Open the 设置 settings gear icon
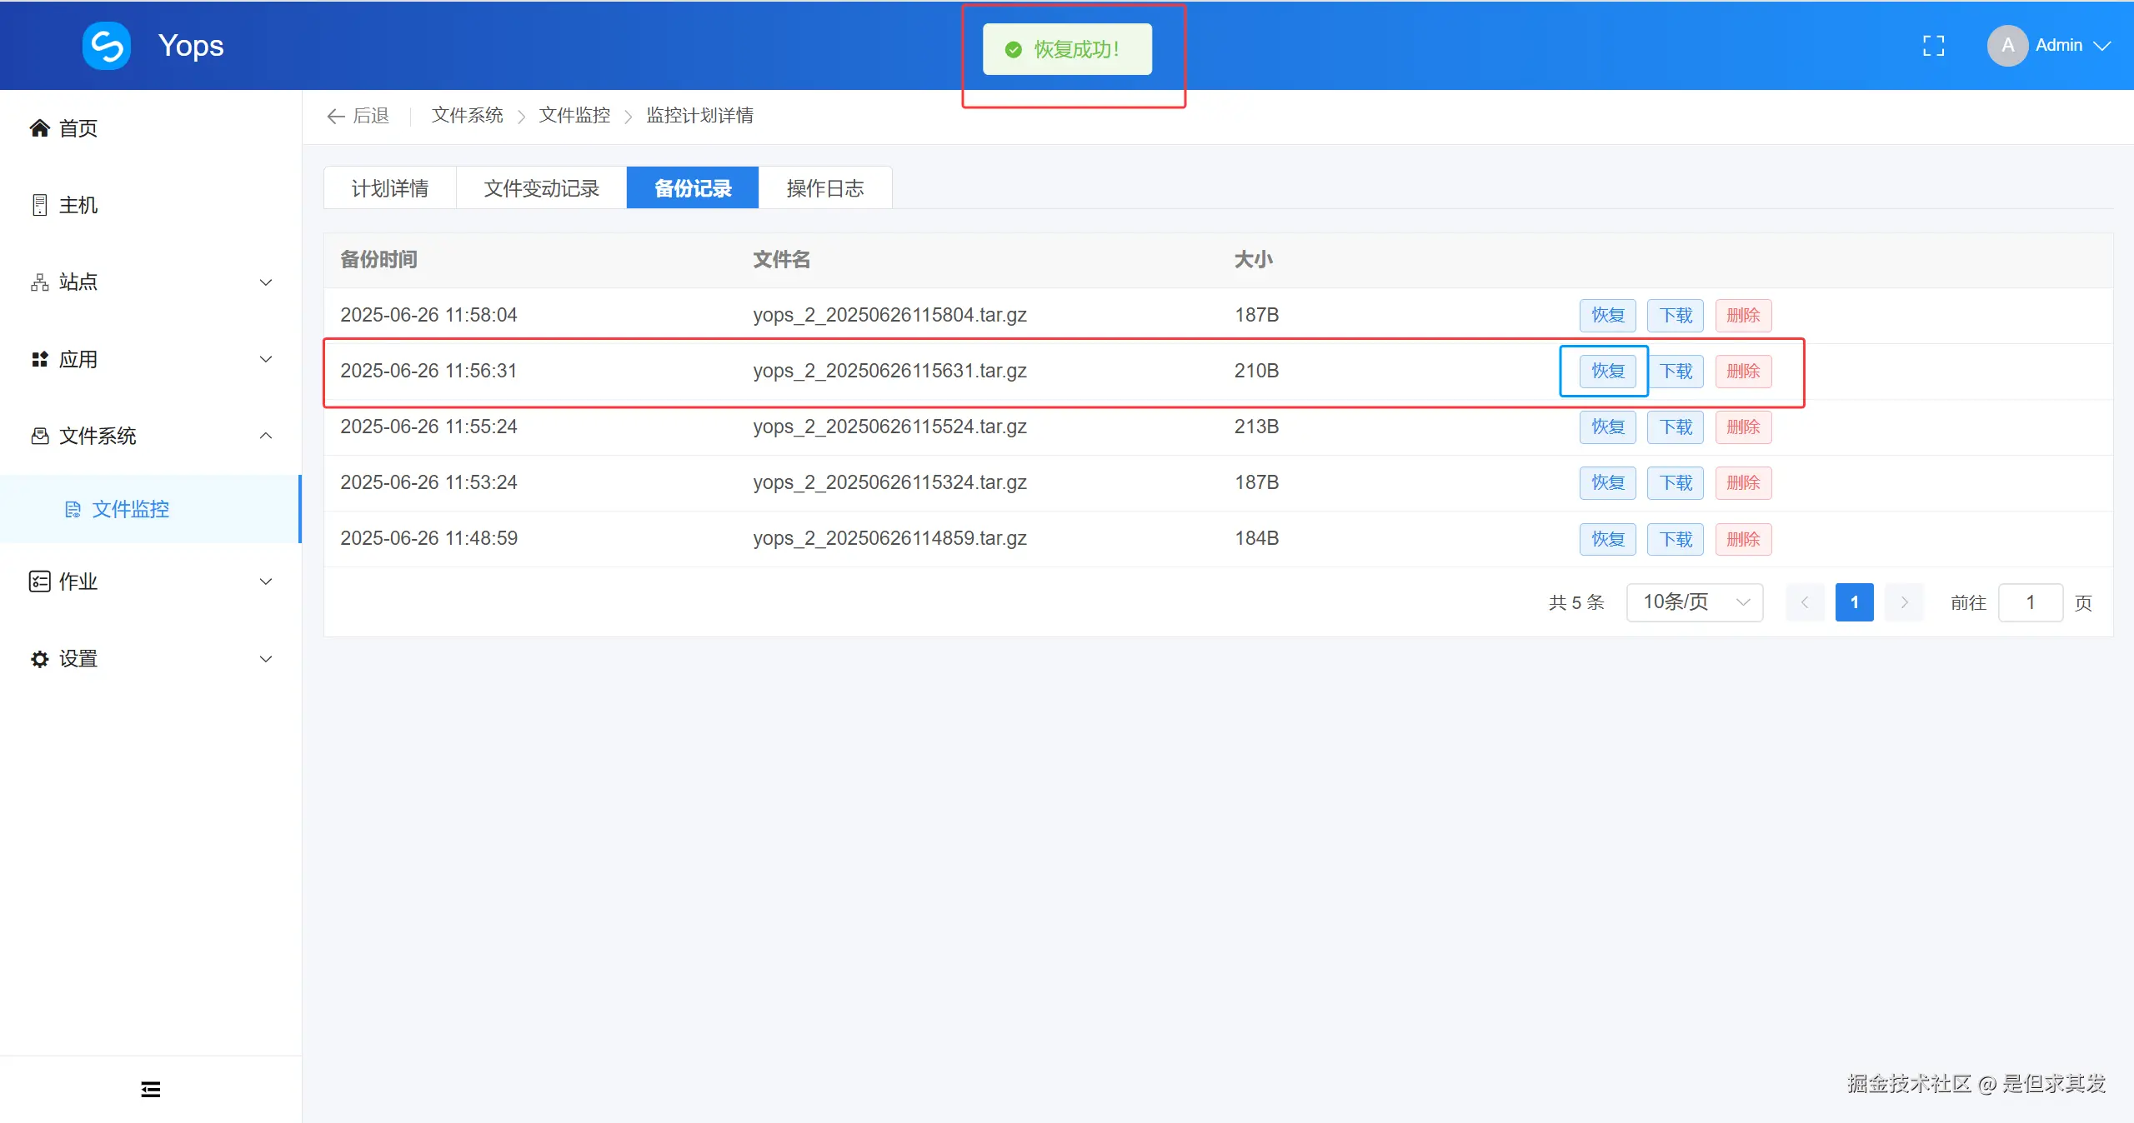Image resolution: width=2134 pixels, height=1123 pixels. (38, 658)
